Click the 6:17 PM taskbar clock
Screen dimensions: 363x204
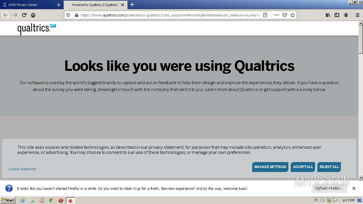click(x=349, y=200)
